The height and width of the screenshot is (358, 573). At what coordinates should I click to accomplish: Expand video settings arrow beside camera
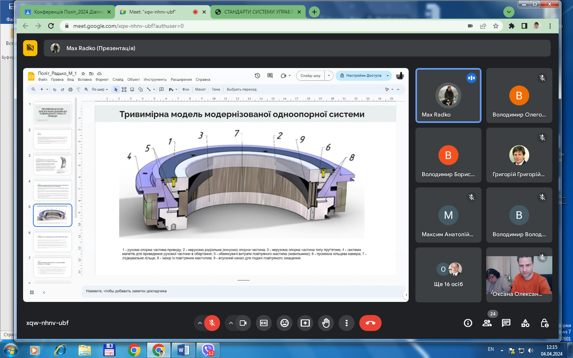click(231, 323)
